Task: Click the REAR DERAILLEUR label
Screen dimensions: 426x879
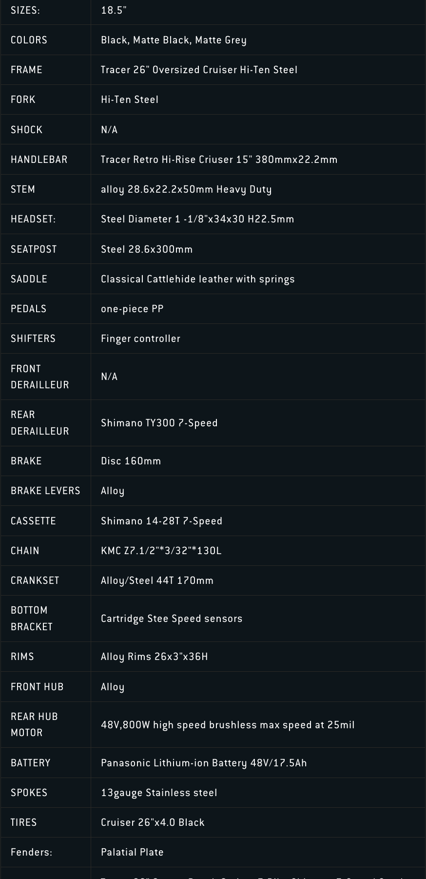Action: (40, 423)
